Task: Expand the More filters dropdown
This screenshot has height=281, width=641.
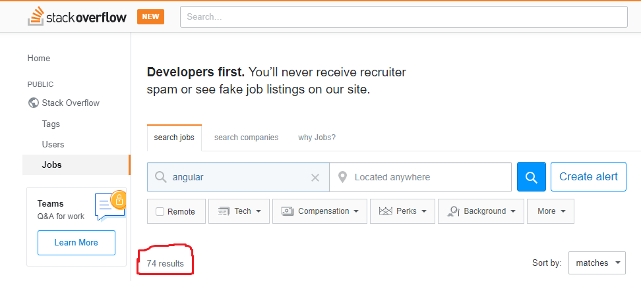Action: [551, 211]
